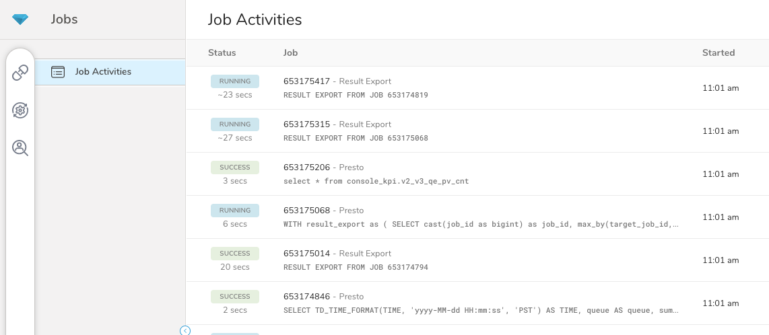This screenshot has width=769, height=335.
Task: Click the console_kpi select query text
Action: [376, 182]
